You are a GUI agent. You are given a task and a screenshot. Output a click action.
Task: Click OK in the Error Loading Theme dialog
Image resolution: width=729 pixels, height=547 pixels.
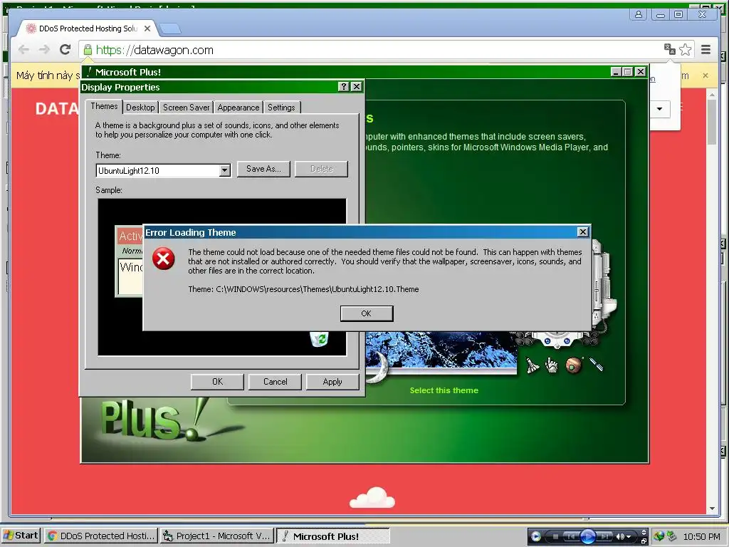coord(367,313)
